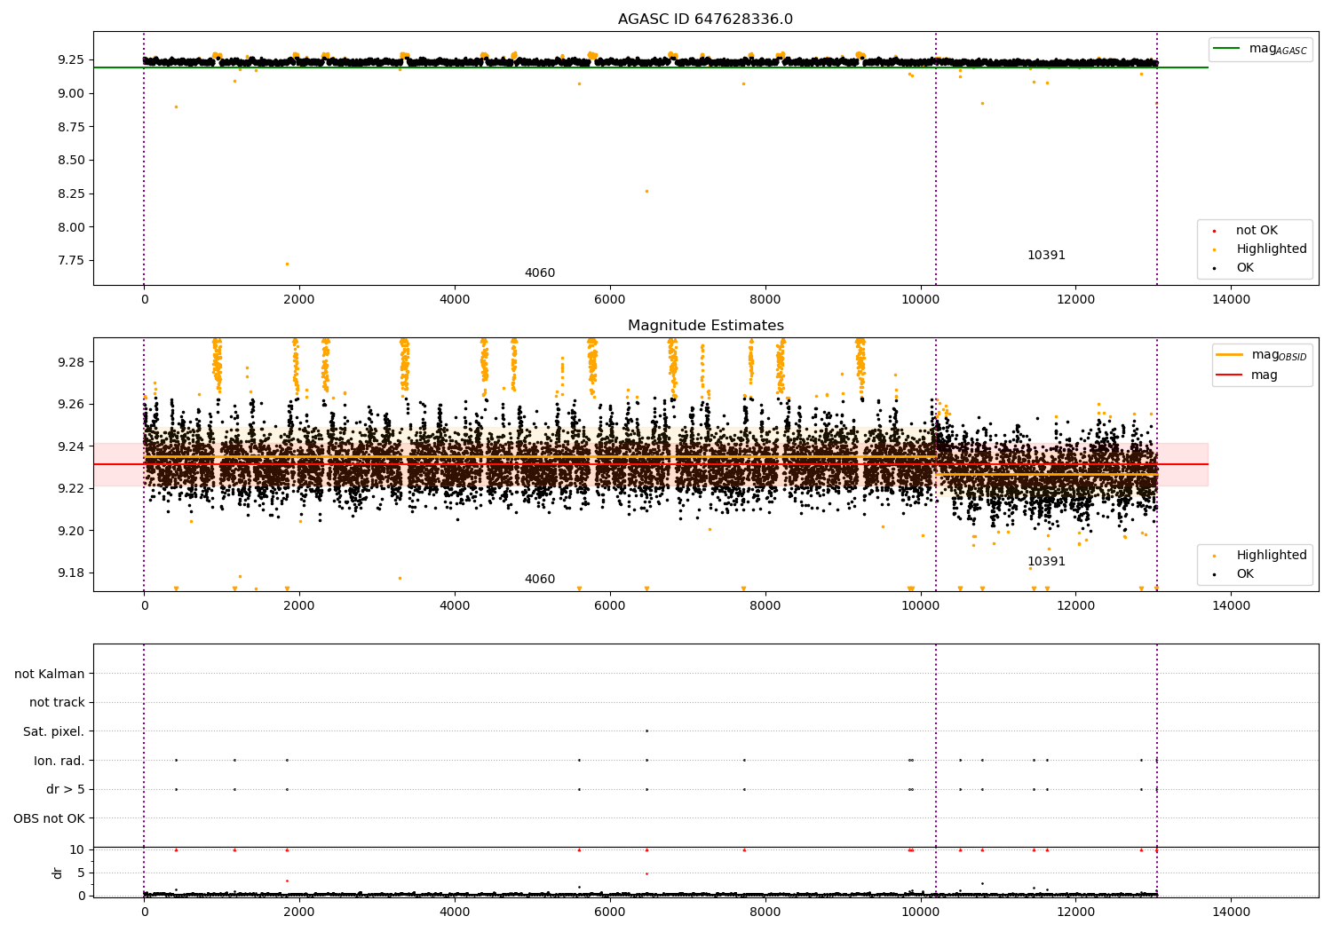Click the 8.50 tick on top y-axis

click(71, 161)
